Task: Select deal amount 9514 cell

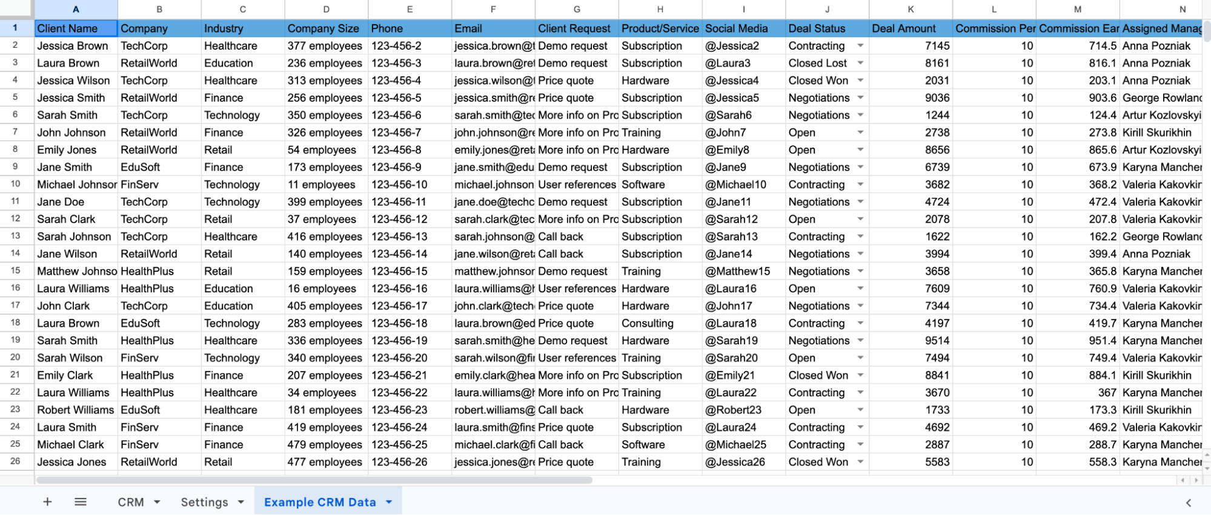Action: [911, 341]
